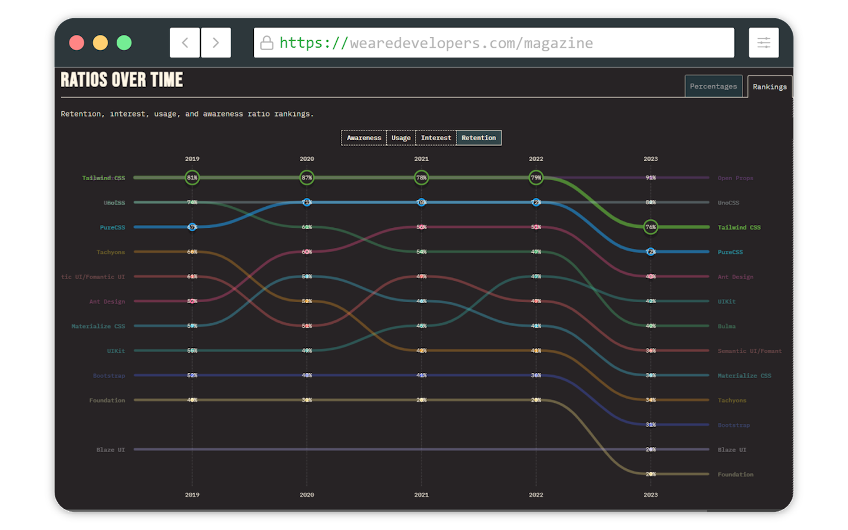Click the Blaze UI label beside 2019
Screen dimensions: 848x530
[111, 450]
